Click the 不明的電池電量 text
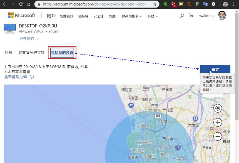Viewport: 239px width, 163px height. 17,71
